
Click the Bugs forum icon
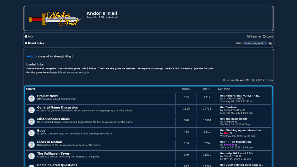(x=31, y=133)
